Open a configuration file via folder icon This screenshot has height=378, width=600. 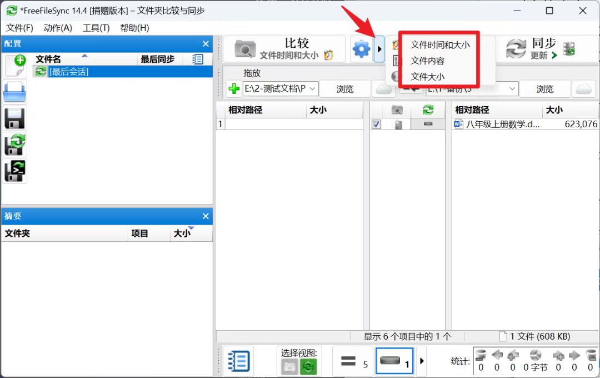15,92
